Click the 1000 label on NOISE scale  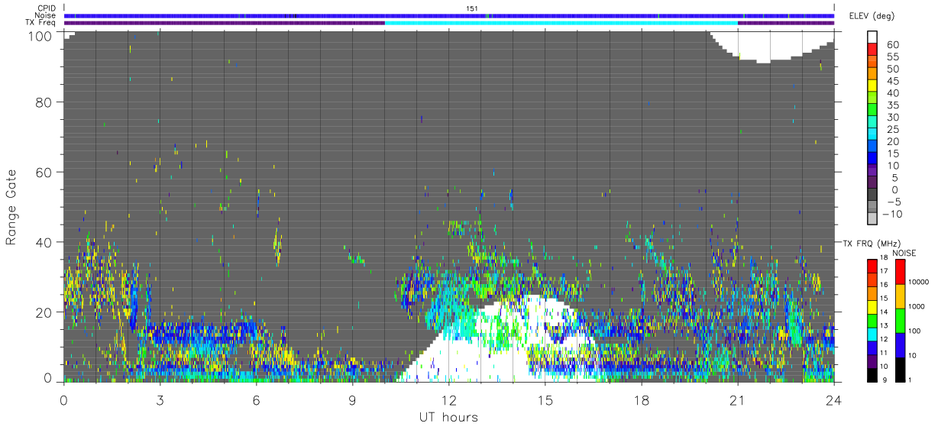tap(917, 305)
